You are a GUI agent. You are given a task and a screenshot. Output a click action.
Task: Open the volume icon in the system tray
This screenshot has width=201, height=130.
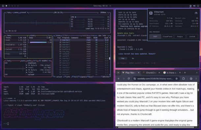coord(194,6)
